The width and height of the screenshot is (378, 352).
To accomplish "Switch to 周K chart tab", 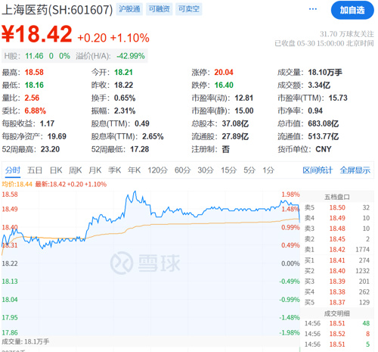I will click(76, 170).
